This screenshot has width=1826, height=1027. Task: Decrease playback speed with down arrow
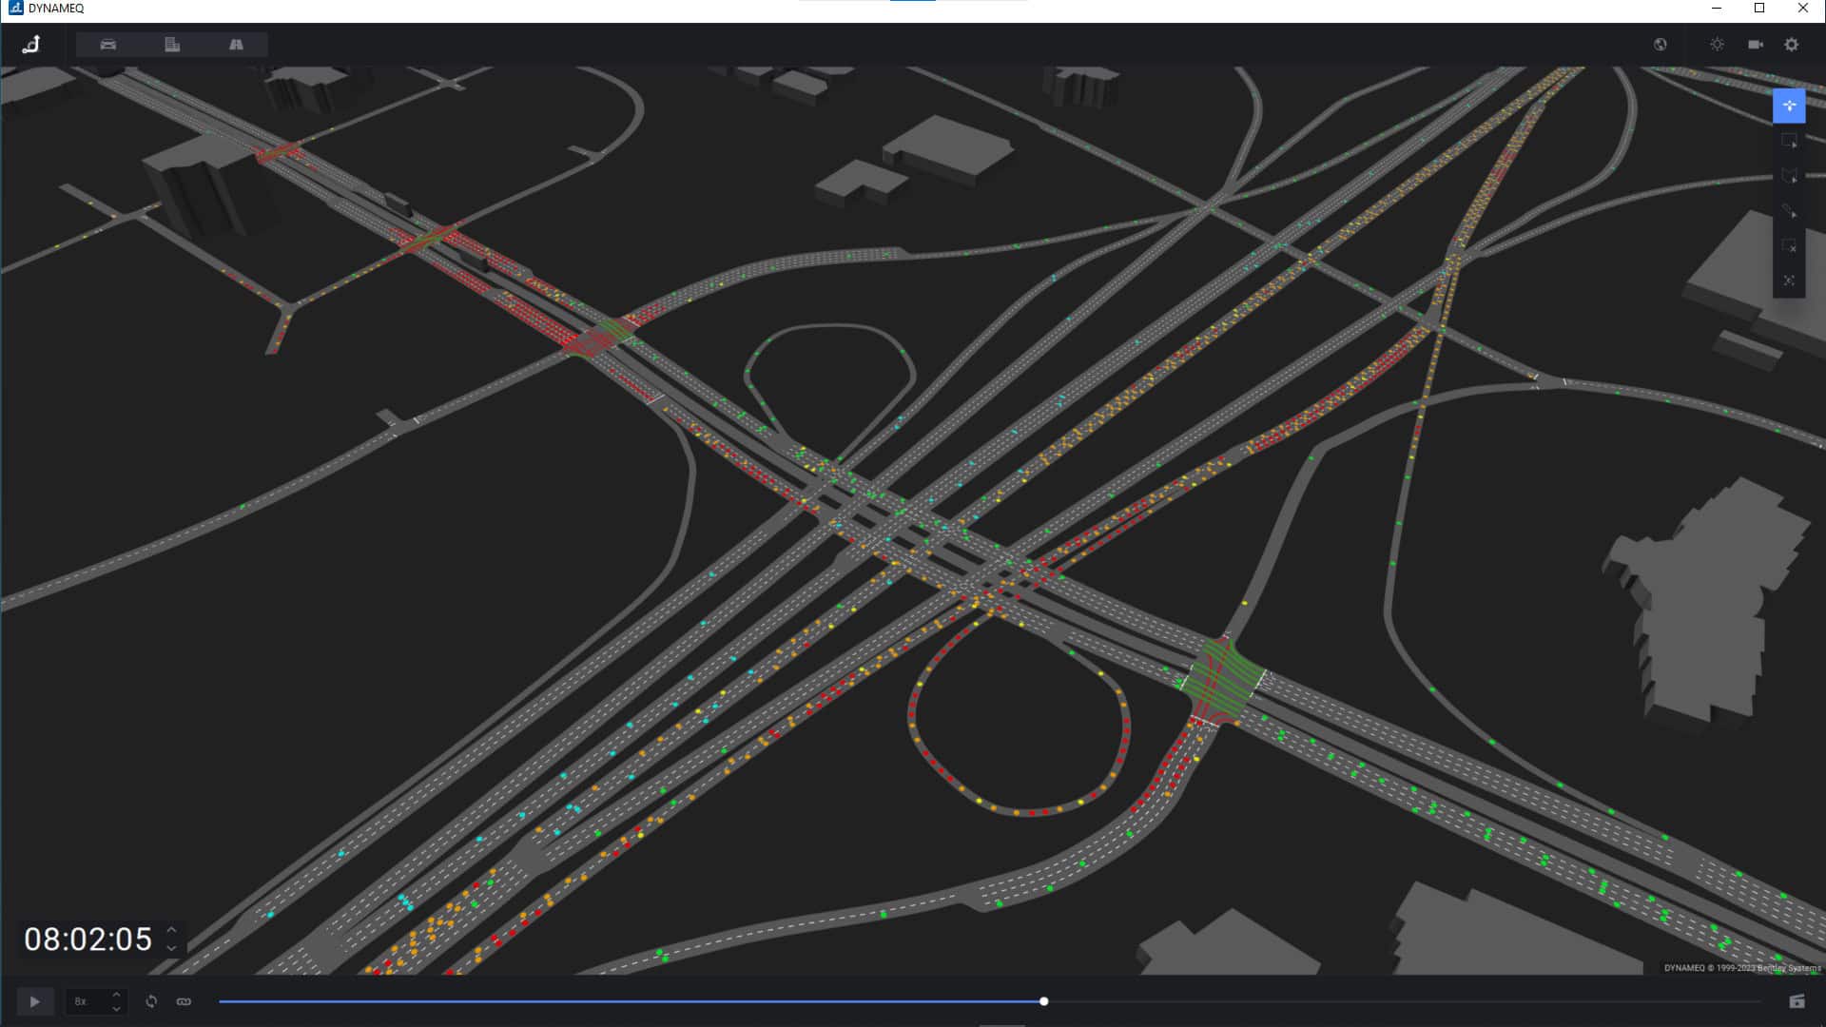116,1008
